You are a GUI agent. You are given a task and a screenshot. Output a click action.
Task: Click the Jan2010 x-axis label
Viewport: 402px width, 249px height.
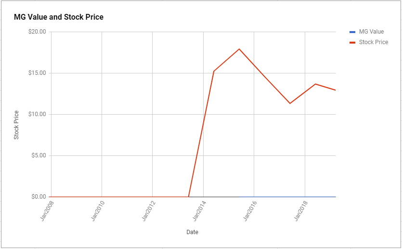[97, 211]
